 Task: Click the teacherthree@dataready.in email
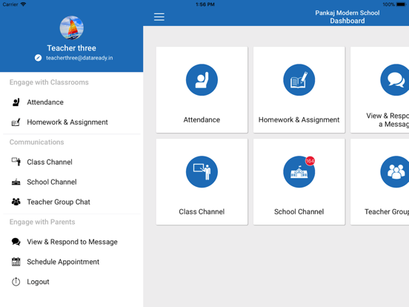pos(79,58)
